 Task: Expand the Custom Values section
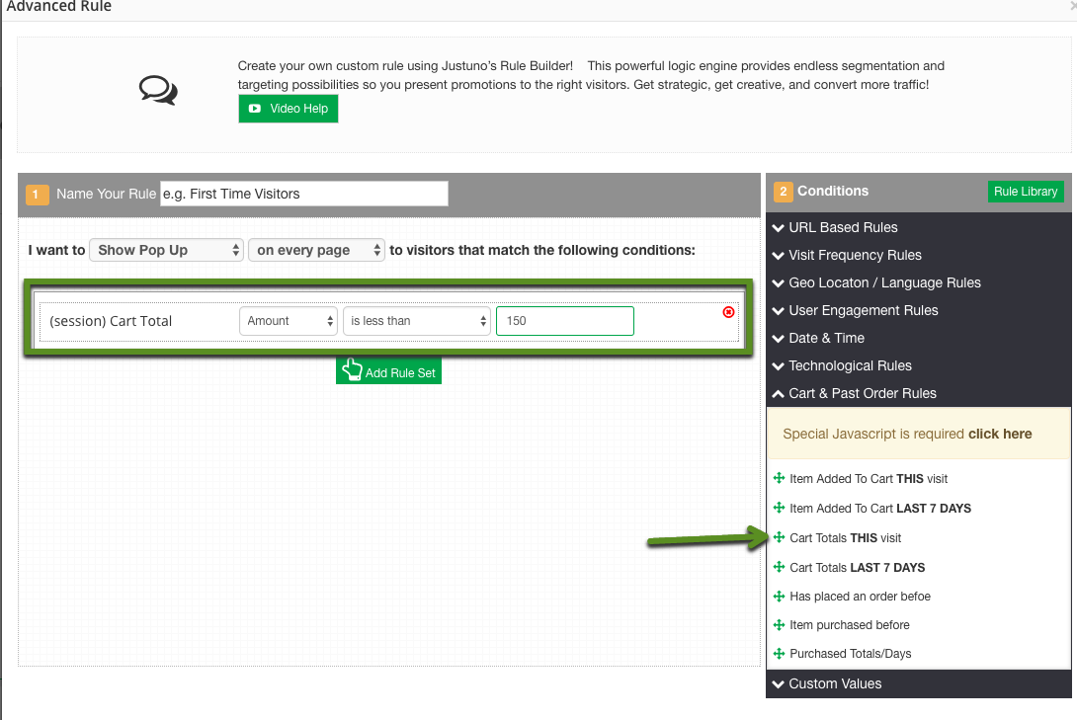[x=835, y=683]
